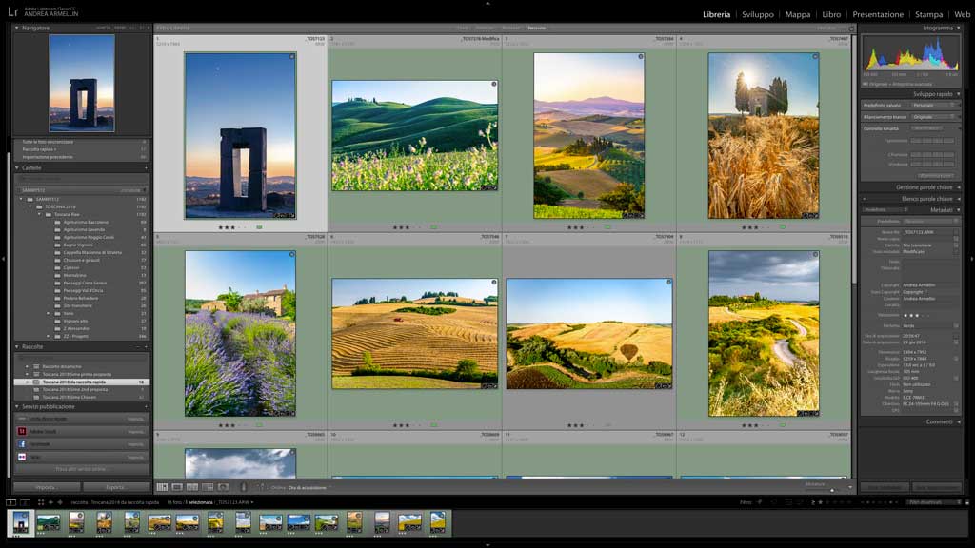Select the wheat field chapel photo
Screen dimensions: 975x548
tap(764, 135)
